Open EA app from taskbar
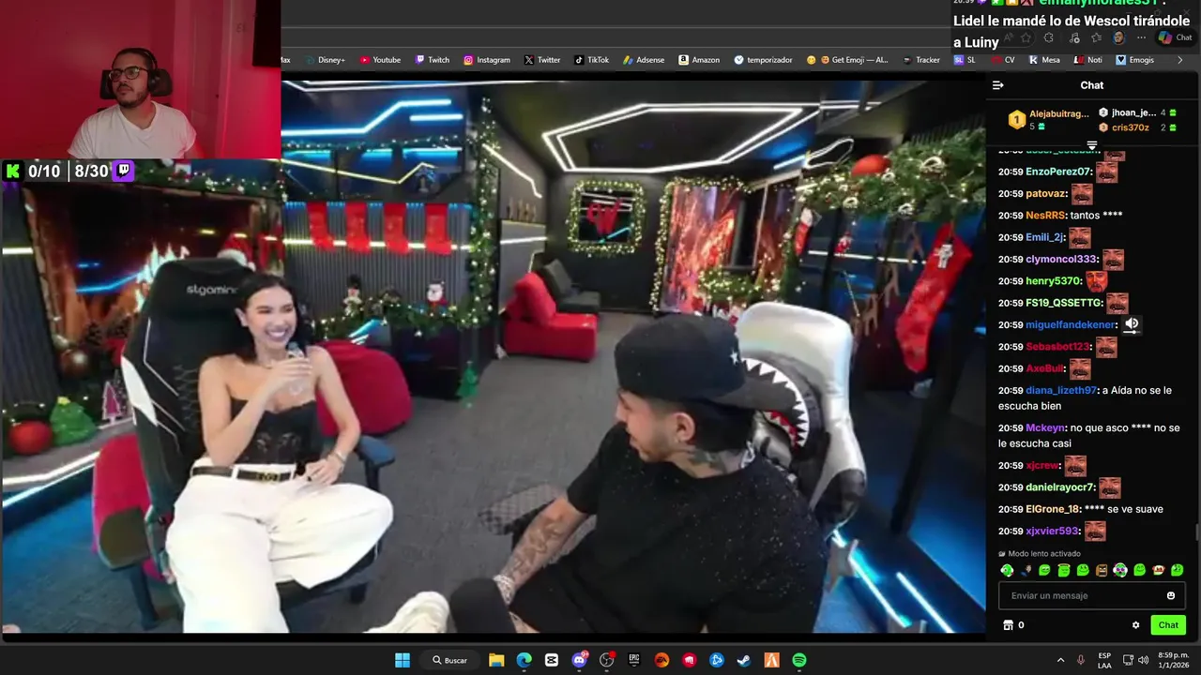Viewport: 1201px width, 675px height. click(x=661, y=660)
